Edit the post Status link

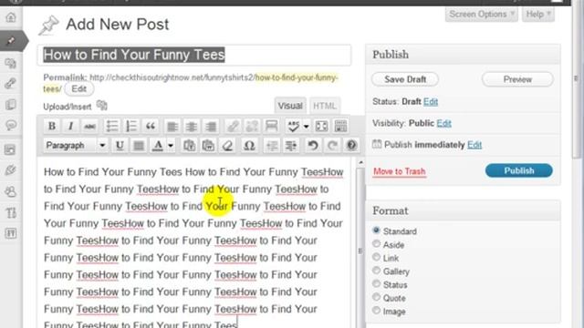coord(431,102)
